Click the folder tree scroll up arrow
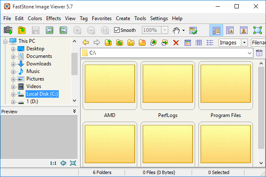Viewport: 266px width, 177px height. 75,41
